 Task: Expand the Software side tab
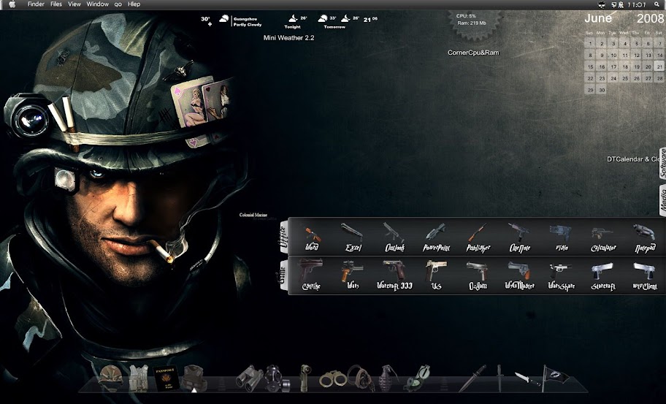662,163
